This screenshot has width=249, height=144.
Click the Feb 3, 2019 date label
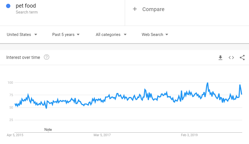[189, 135]
